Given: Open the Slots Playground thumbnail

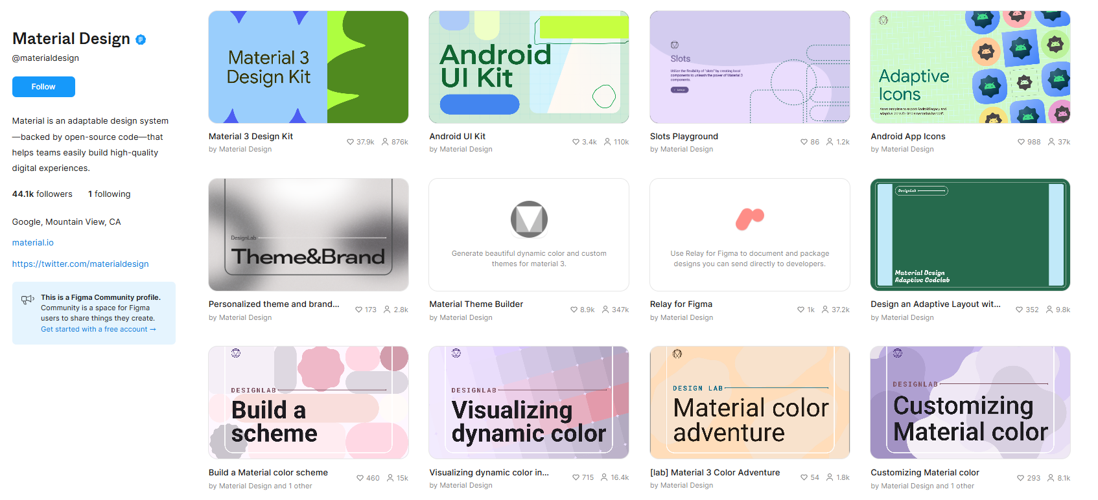Looking at the screenshot, I should (750, 67).
